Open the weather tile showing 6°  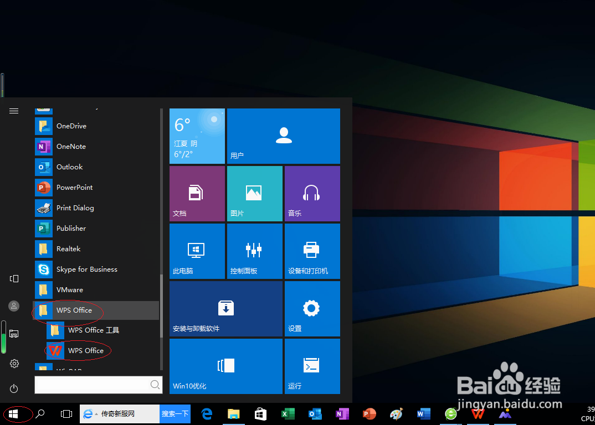(x=197, y=136)
